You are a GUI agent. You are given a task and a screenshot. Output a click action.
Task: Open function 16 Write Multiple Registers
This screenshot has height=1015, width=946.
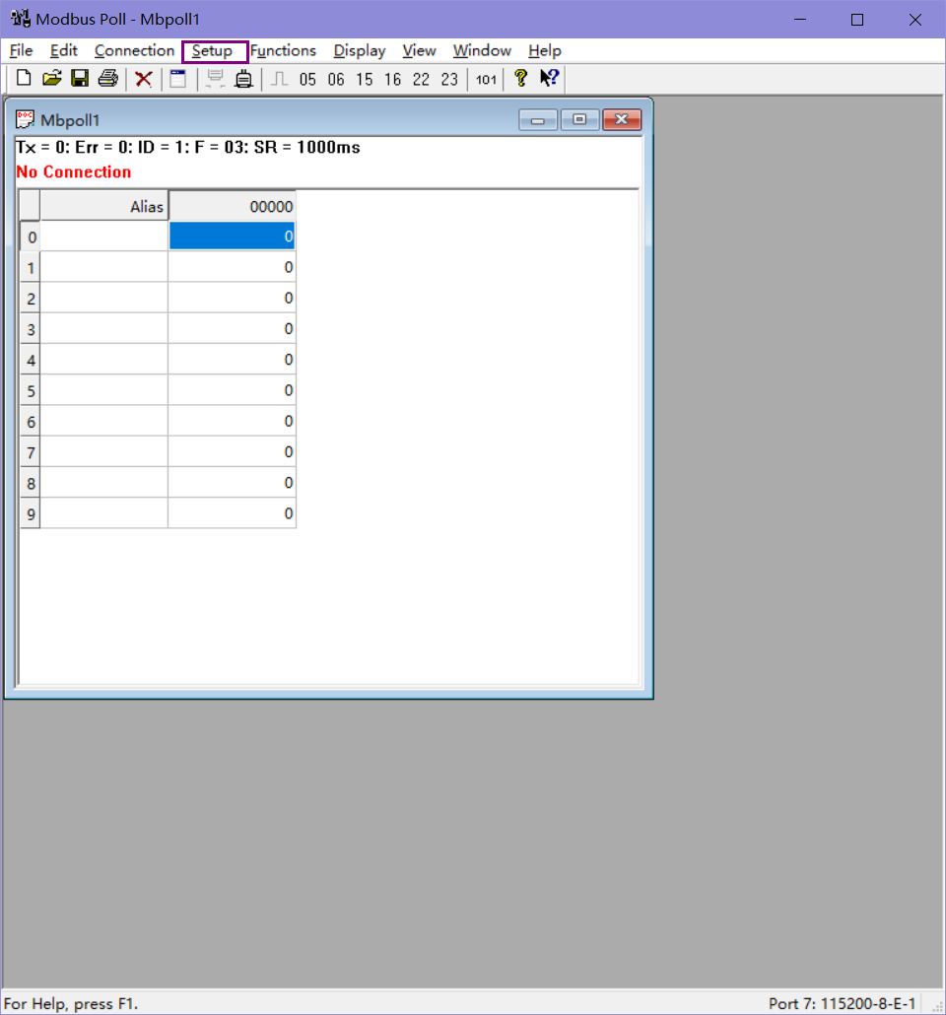[392, 80]
